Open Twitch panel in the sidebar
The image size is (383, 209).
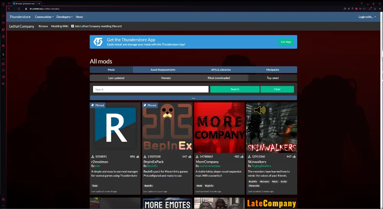coord(3,30)
